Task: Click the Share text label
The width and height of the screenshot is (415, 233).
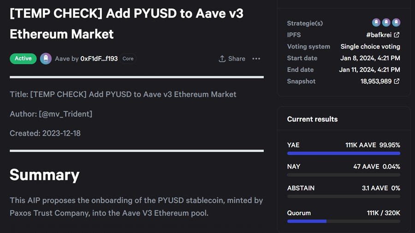Action: (237, 59)
